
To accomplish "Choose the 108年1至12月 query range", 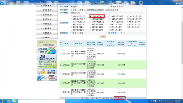I will tap(109, 16).
